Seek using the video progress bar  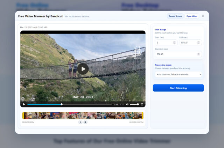click(70, 104)
